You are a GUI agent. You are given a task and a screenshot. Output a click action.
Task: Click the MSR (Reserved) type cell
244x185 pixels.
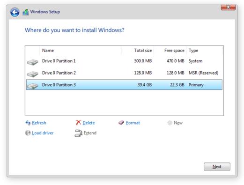tap(203, 73)
